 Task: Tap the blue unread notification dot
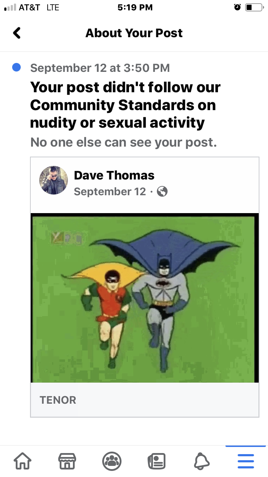pos(16,67)
